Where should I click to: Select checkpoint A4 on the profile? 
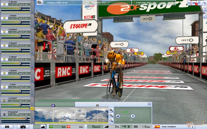click(x=88, y=119)
